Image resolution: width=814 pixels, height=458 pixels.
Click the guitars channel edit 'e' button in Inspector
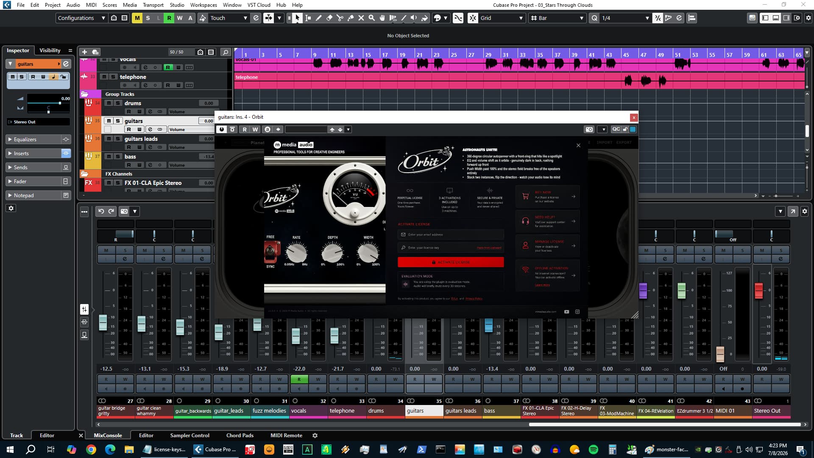(x=66, y=64)
